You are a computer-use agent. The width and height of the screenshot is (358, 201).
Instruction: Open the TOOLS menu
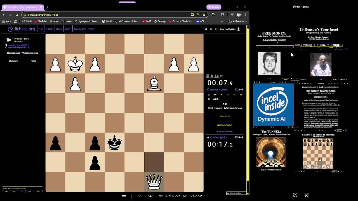[x=91, y=29]
